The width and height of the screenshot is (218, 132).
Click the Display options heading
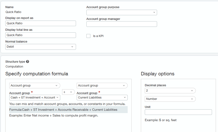click(158, 74)
